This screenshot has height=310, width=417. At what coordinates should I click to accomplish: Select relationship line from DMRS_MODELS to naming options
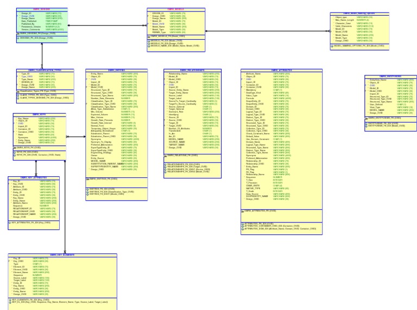(268, 31)
